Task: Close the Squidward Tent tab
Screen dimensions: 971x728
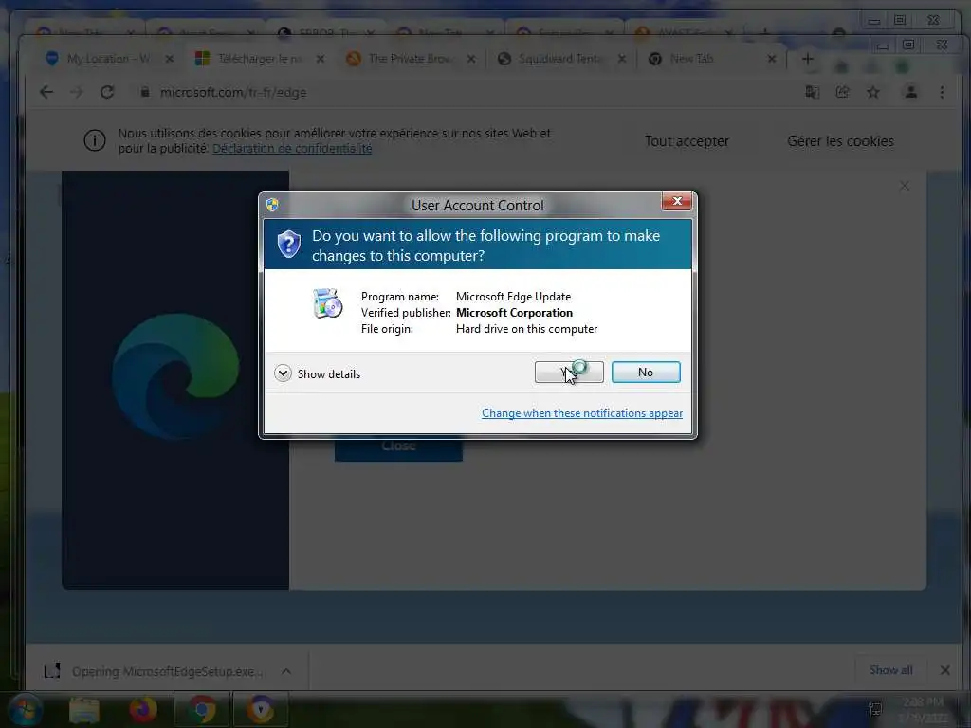Action: pyautogui.click(x=622, y=59)
